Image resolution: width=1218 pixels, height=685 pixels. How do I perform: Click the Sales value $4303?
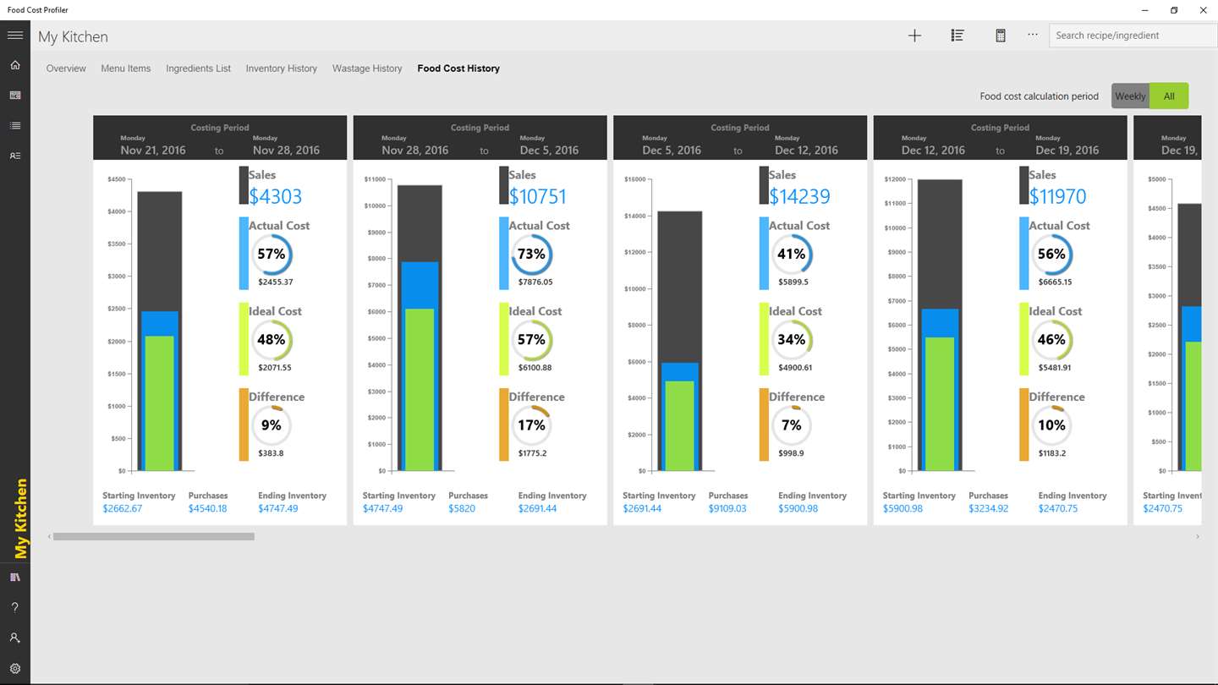point(276,196)
